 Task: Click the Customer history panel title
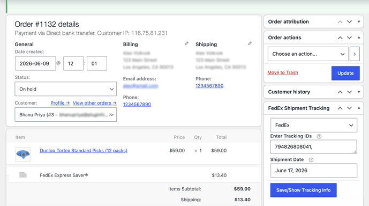289,92
